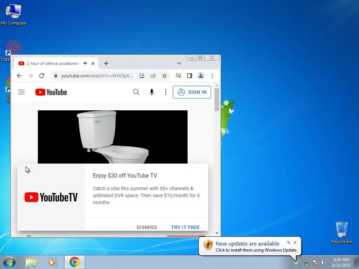This screenshot has height=269, width=359.
Task: Open Chrome's side panel
Action: 190,76
